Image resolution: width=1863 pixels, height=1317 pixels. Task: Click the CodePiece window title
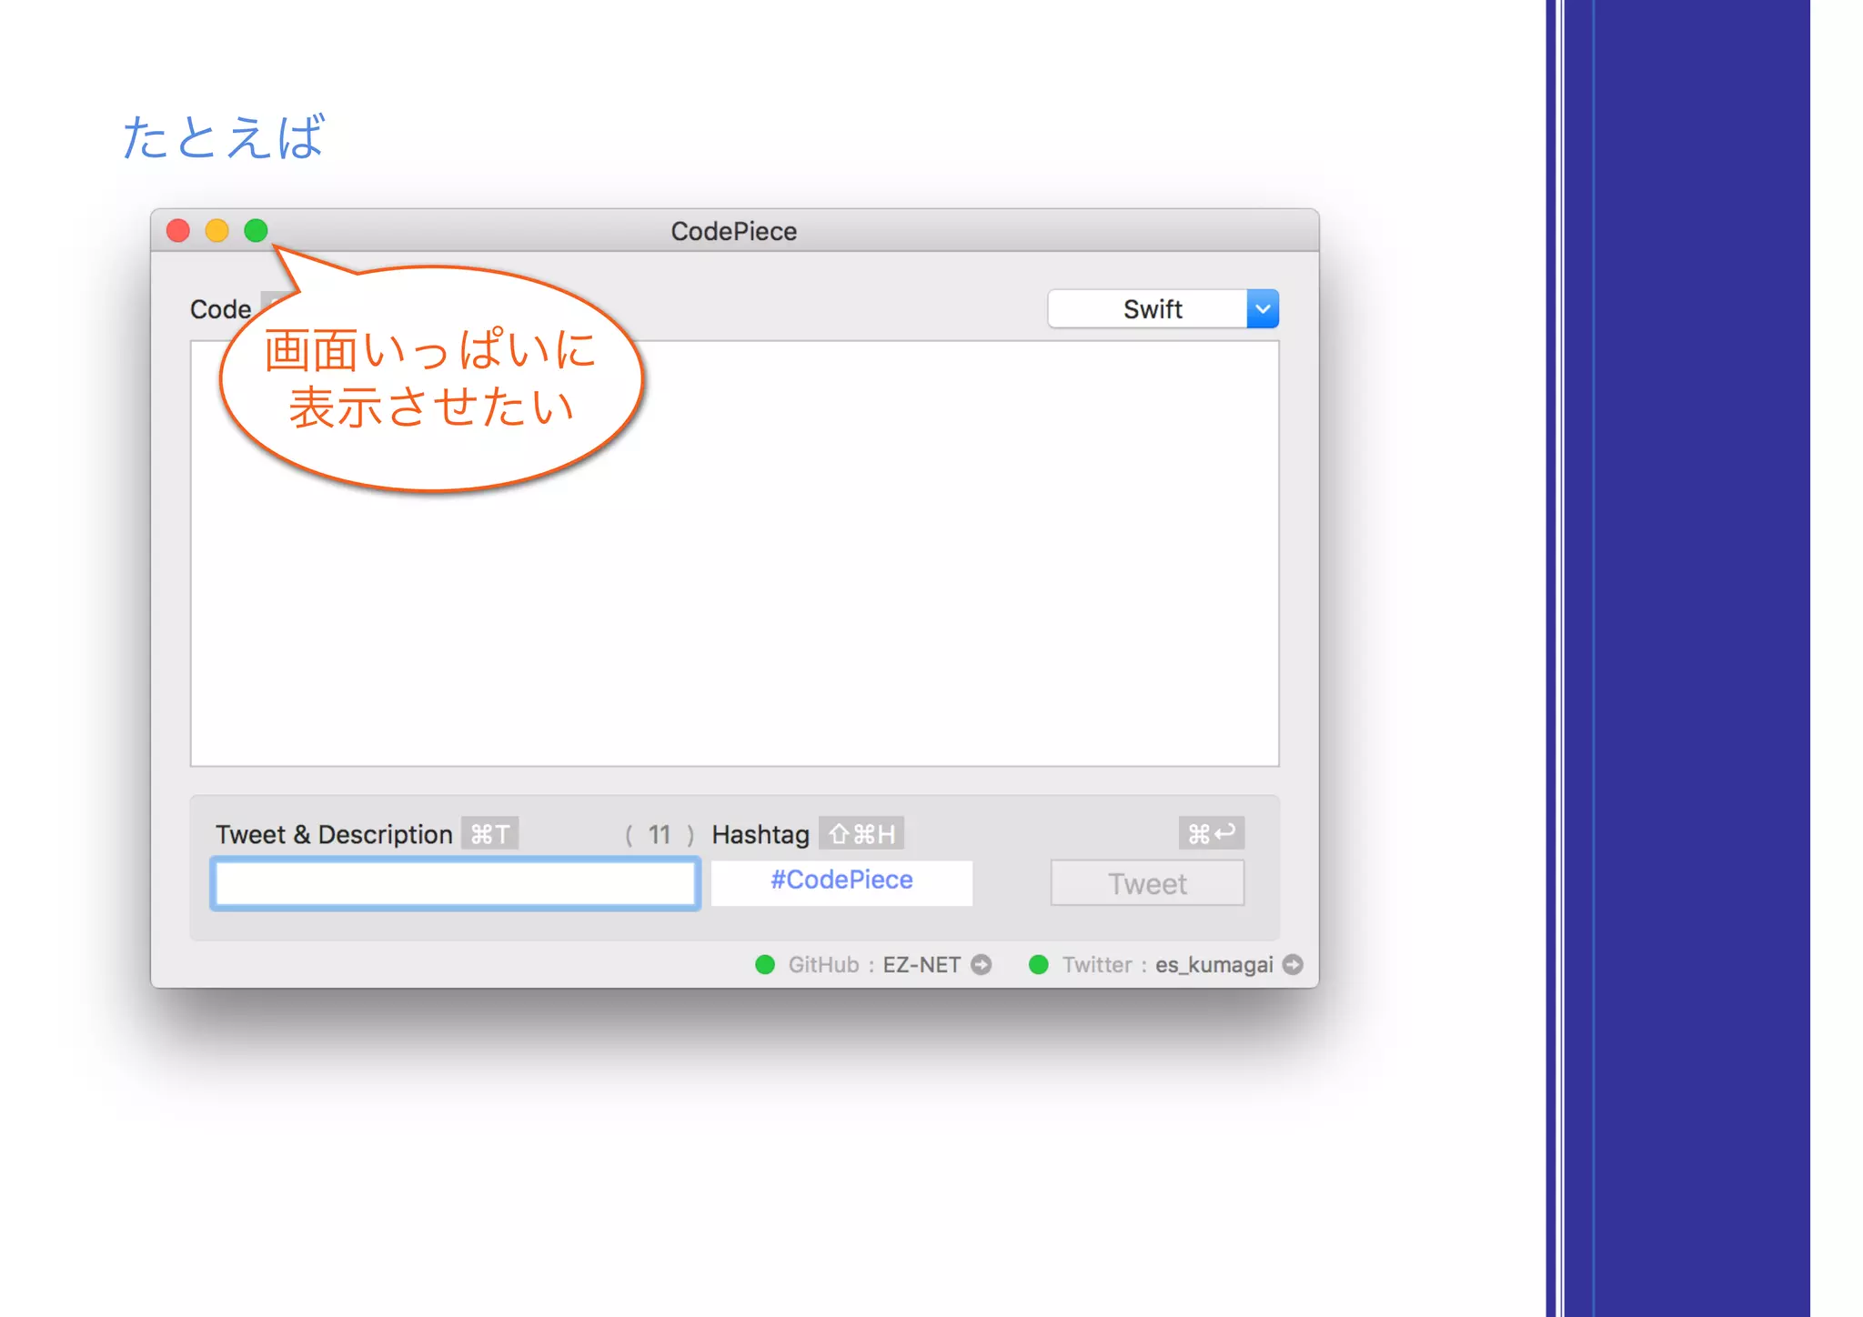click(x=734, y=231)
